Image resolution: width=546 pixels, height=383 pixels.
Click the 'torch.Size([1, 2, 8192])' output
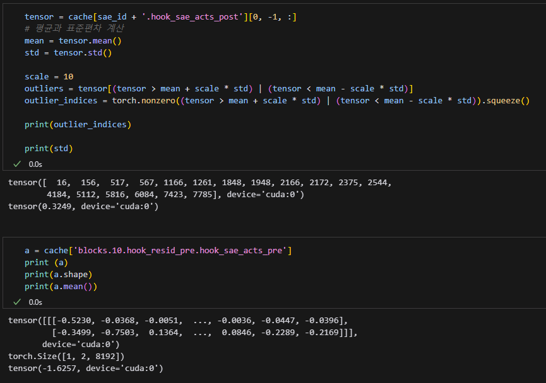[x=66, y=357]
